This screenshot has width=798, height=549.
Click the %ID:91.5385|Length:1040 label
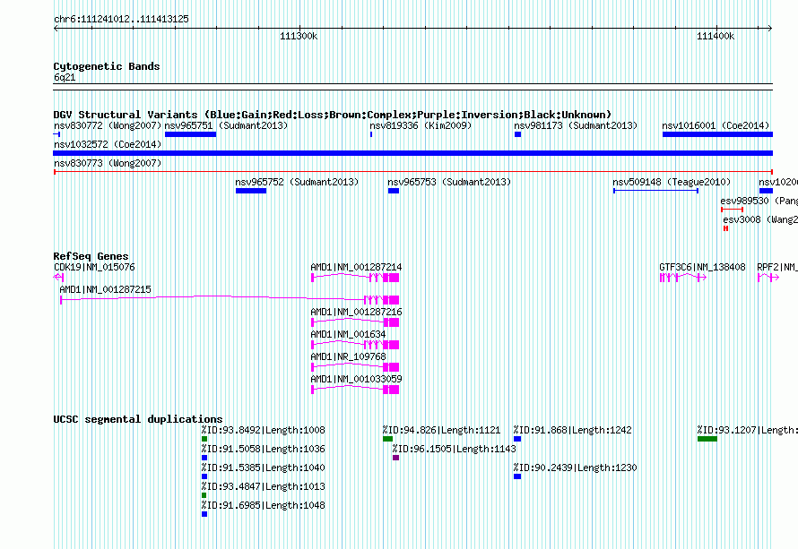(263, 468)
